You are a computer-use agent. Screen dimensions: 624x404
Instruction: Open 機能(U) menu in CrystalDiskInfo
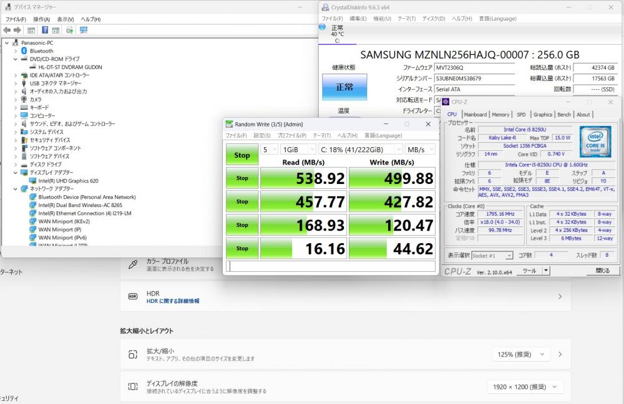(382, 19)
